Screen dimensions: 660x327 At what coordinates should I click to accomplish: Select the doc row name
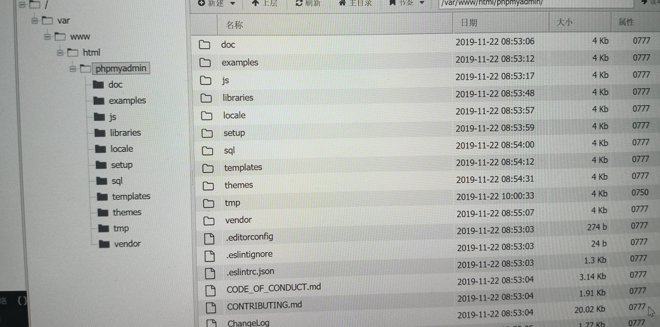(x=228, y=45)
